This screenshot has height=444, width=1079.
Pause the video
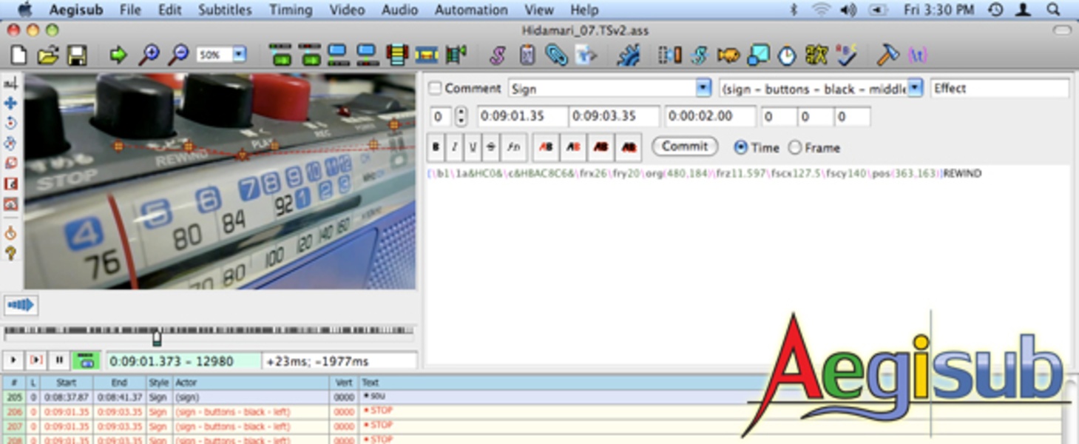(59, 361)
